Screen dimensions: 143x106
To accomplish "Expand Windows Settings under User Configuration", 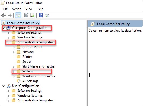I will [x=8, y=96].
